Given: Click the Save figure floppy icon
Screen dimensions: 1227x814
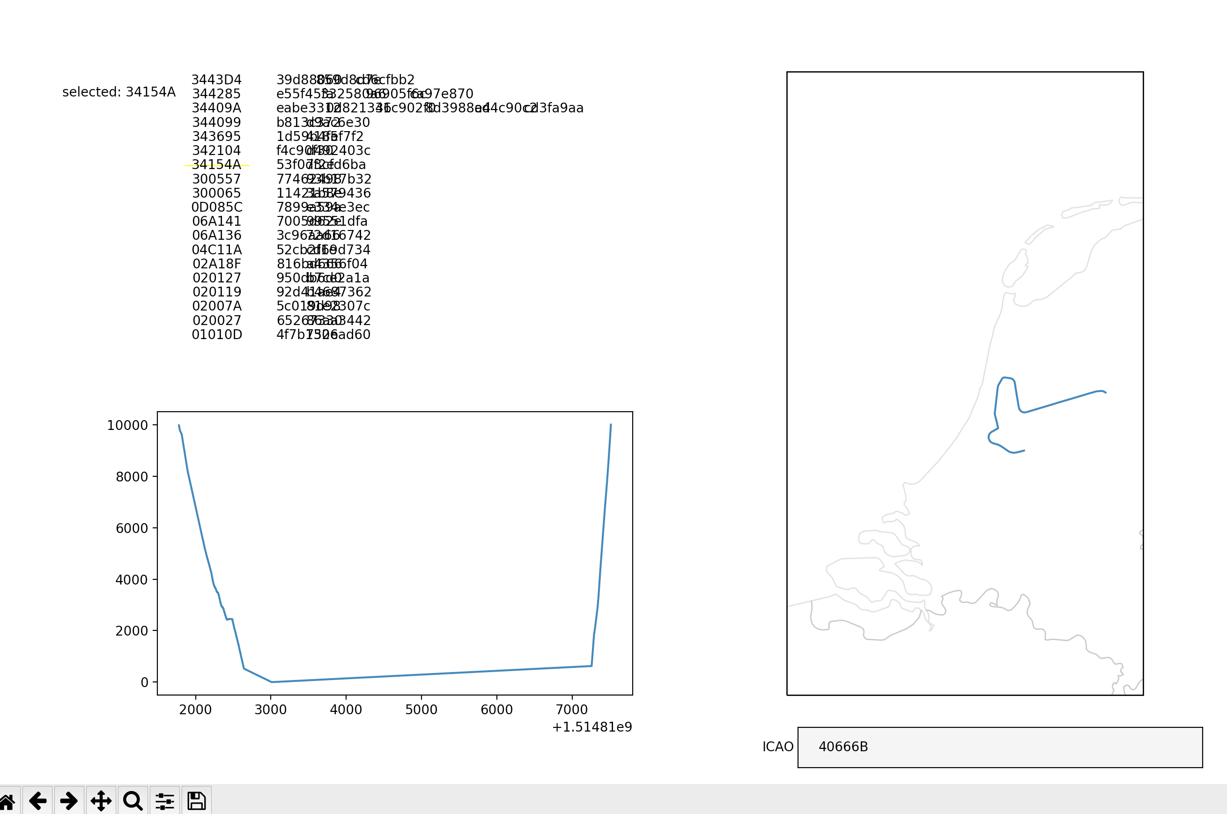Looking at the screenshot, I should coord(196,800).
